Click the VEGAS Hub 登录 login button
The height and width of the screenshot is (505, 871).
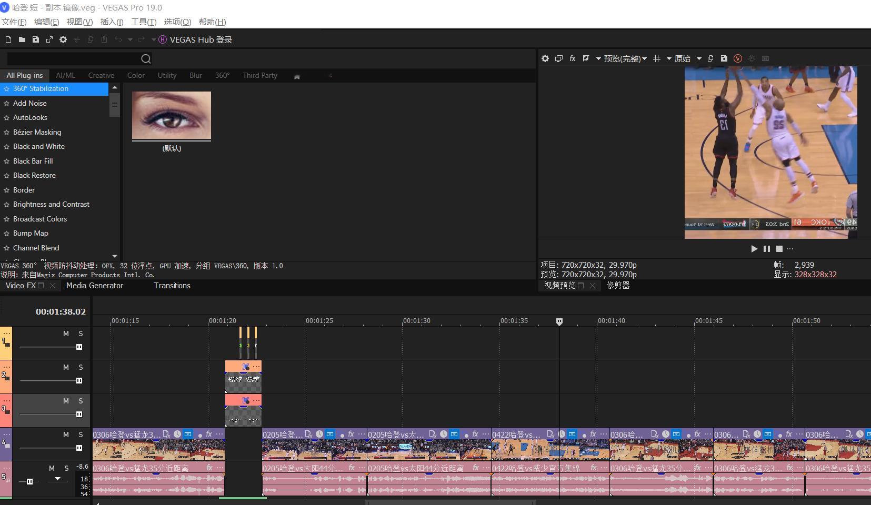201,39
